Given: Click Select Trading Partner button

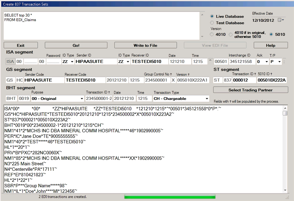Looking at the screenshot, I should tap(250, 90).
